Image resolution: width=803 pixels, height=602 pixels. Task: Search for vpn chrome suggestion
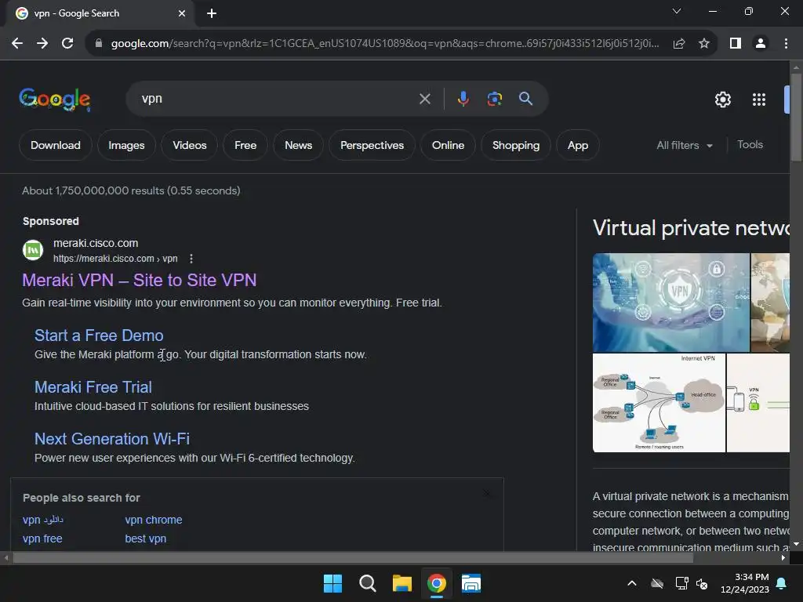pyautogui.click(x=154, y=520)
